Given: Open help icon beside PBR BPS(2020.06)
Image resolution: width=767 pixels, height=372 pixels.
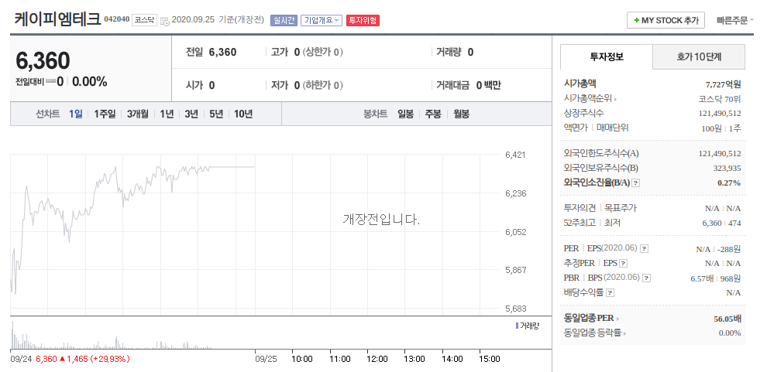Looking at the screenshot, I should tap(647, 278).
